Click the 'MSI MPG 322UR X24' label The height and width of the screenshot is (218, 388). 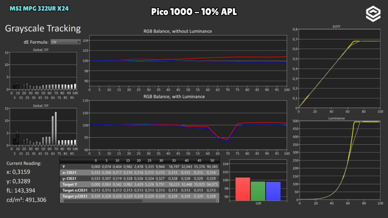click(x=39, y=8)
